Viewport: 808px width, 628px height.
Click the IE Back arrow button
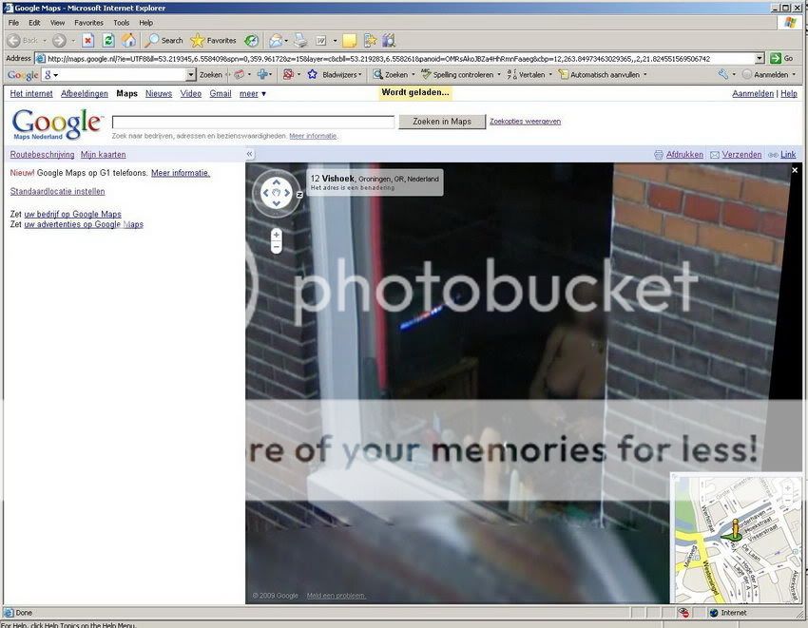14,40
